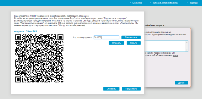Follow the здесь link
This screenshot has height=99, width=202.
pyautogui.click(x=176, y=55)
